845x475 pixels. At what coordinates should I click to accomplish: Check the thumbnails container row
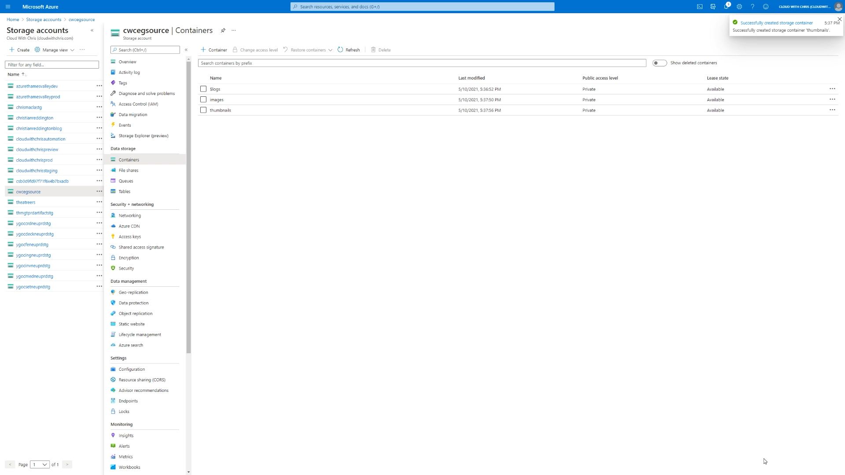coord(203,110)
